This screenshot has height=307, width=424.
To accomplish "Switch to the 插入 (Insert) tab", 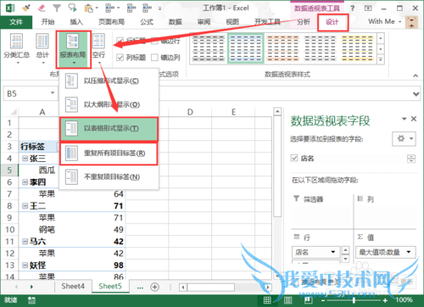I will coord(76,22).
